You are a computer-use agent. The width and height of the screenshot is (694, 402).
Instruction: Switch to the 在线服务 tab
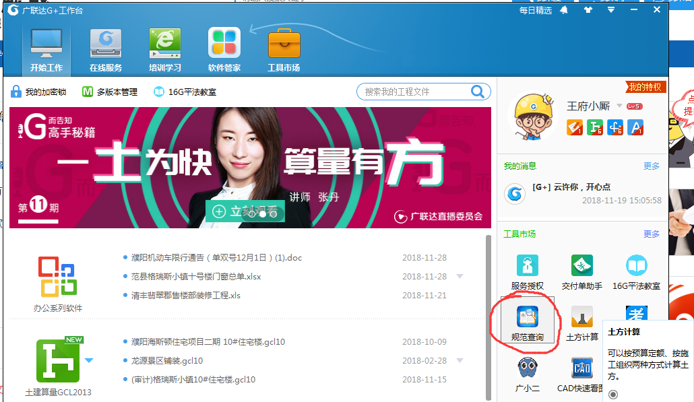(x=106, y=51)
